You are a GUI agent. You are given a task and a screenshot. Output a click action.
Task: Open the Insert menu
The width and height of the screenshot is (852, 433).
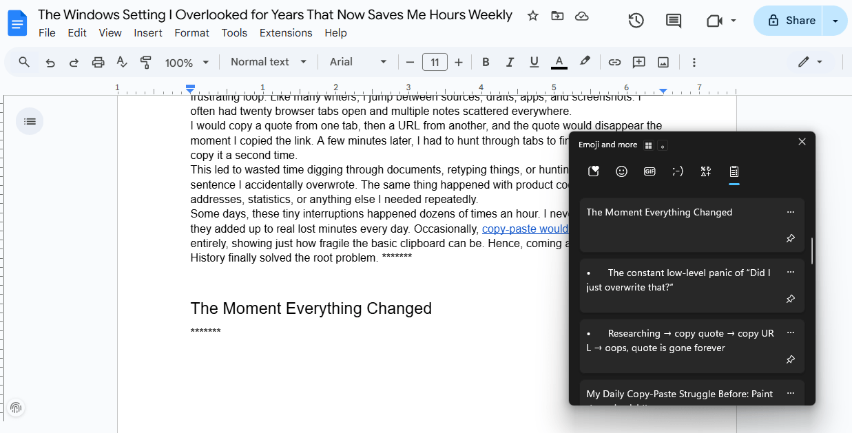click(148, 33)
